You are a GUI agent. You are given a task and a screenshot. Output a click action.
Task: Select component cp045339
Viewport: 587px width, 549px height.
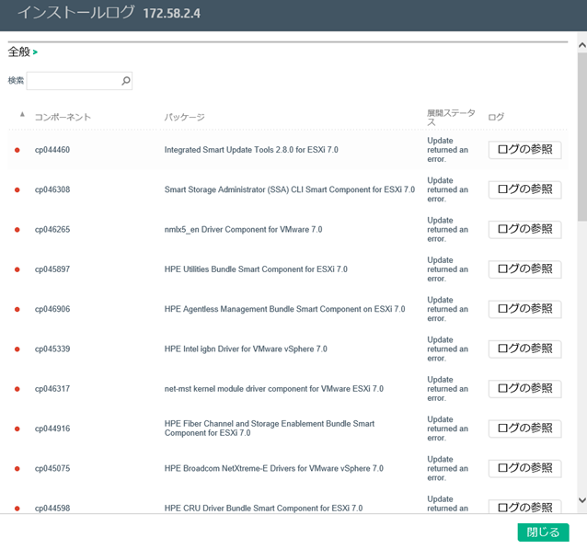point(52,349)
